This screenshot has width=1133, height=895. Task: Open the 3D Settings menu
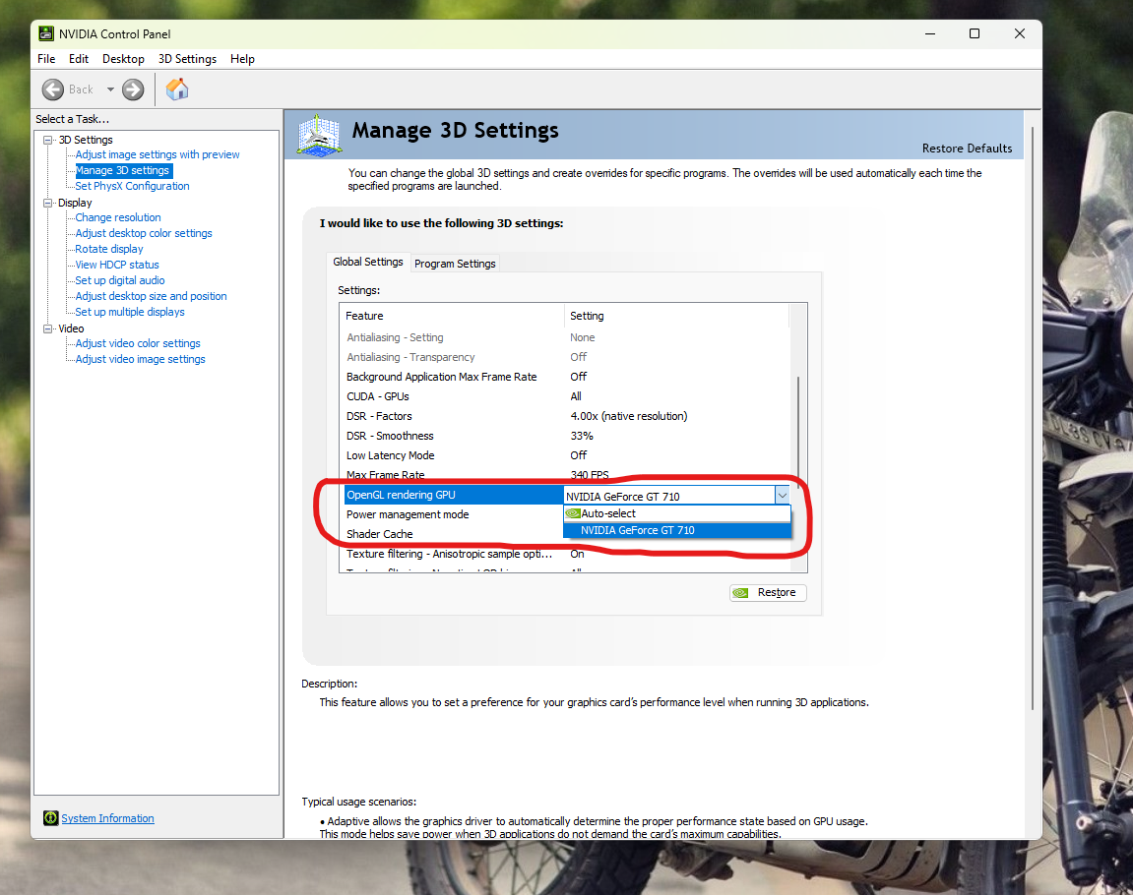tap(186, 58)
